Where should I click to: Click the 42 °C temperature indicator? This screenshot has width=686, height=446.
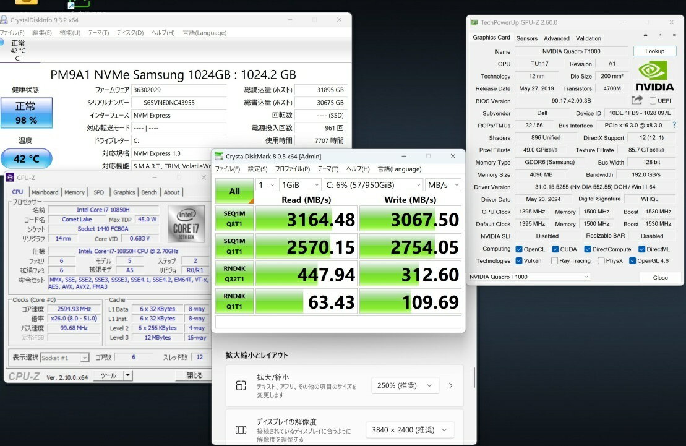26,159
